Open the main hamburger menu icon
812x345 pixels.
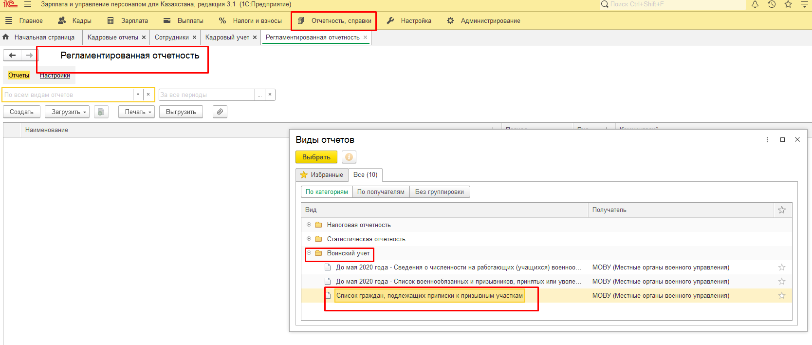tap(28, 4)
